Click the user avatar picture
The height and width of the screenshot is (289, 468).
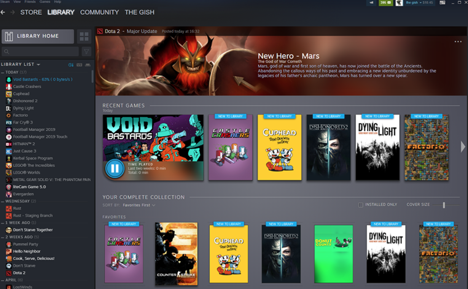[399, 3]
